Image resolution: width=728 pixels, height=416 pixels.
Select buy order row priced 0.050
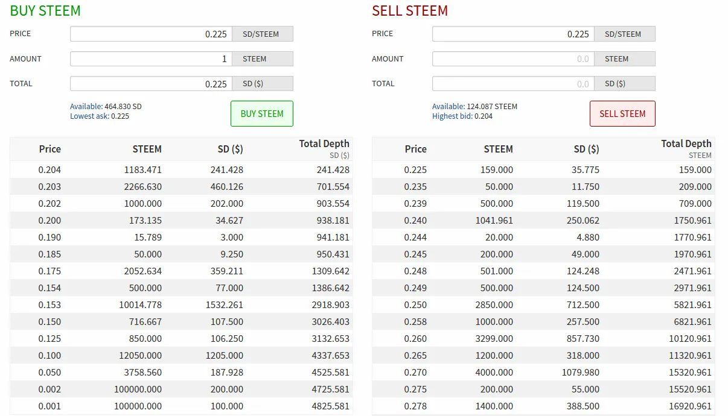click(x=182, y=373)
